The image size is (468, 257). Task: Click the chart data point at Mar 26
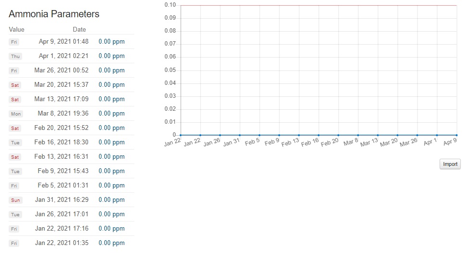pos(417,135)
